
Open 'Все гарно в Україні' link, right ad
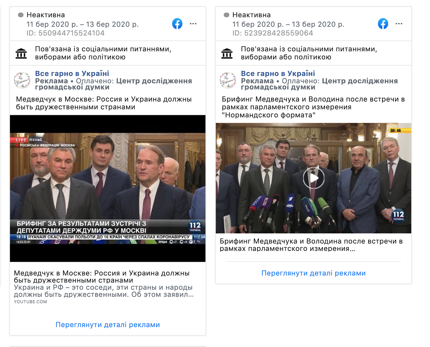[x=278, y=73]
